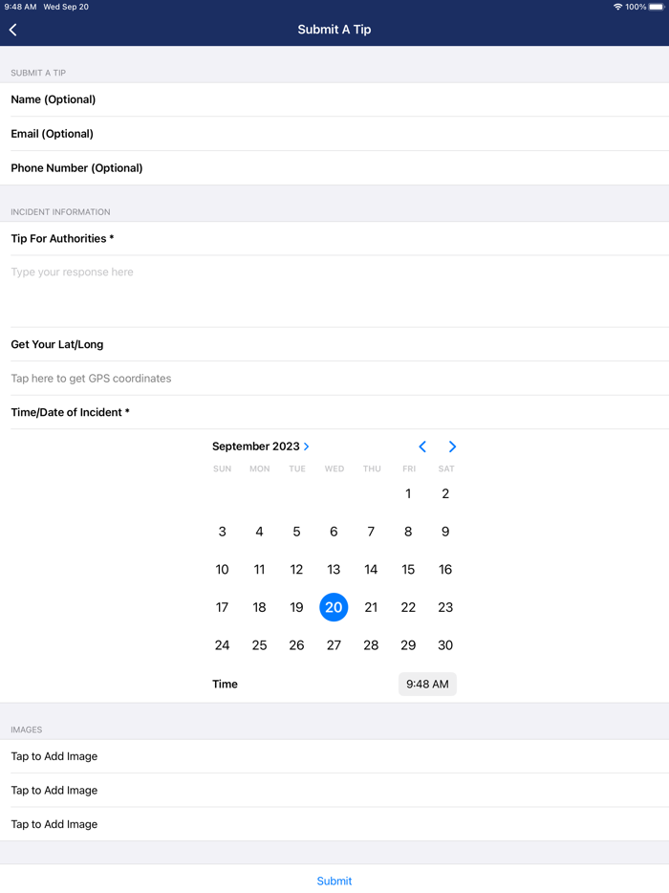Tap the highlighted date 20
669x893 pixels.
(334, 607)
